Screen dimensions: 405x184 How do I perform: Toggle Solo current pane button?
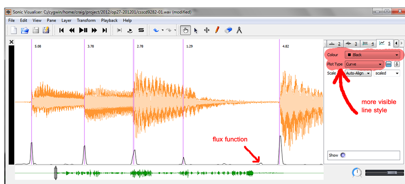(x=141, y=30)
